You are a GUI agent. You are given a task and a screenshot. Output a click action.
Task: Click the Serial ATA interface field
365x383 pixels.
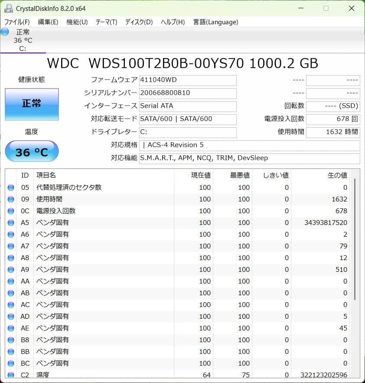[188, 106]
